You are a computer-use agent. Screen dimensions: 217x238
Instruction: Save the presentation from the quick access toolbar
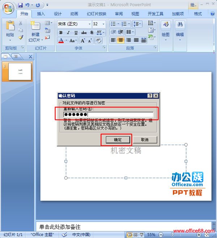click(x=20, y=5)
